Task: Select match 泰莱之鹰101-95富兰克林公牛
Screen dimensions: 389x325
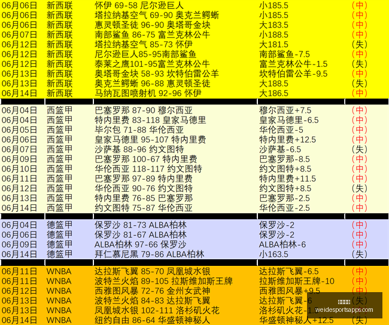Action: click(152, 64)
